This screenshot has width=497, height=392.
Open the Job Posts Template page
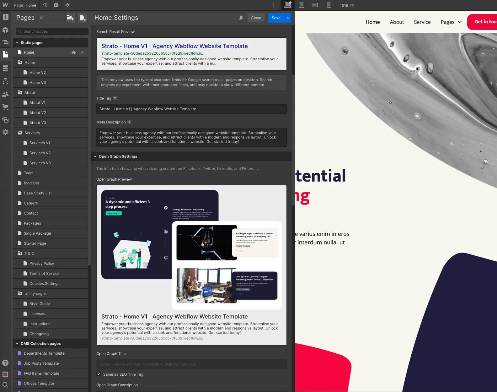(x=51, y=363)
